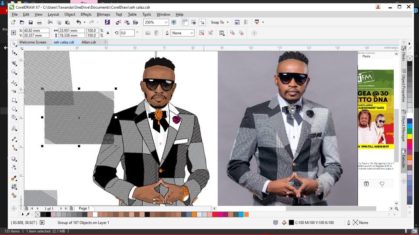Image resolution: width=419 pixels, height=235 pixels.
Task: Select the Color Eyedropper tool
Action: (x=14, y=178)
